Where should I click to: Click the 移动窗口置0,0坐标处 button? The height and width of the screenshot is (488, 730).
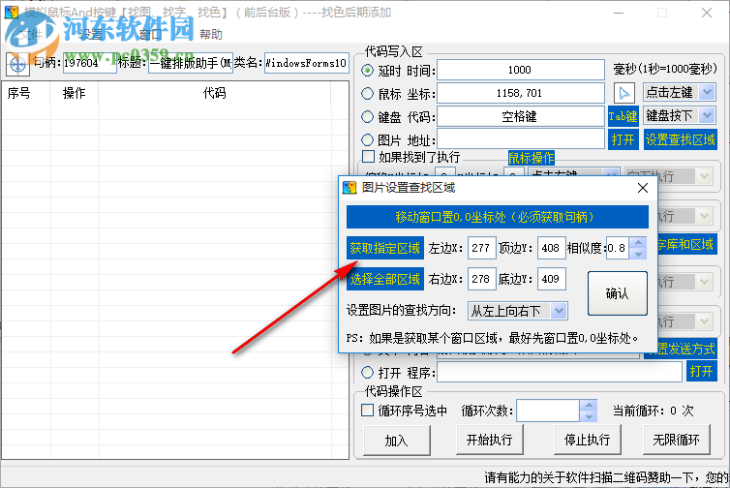498,217
